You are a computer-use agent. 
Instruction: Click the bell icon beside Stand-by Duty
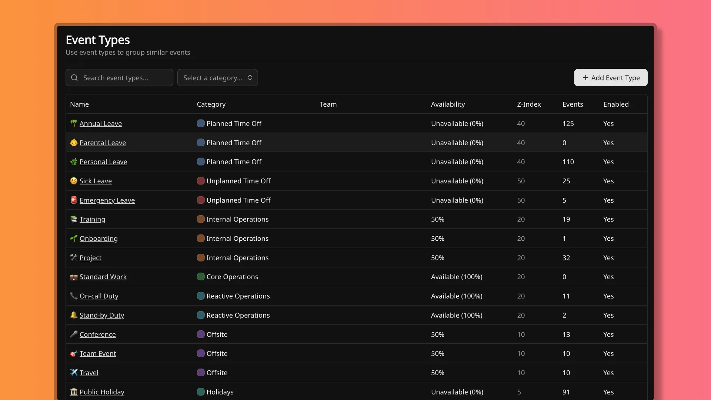[x=74, y=315]
